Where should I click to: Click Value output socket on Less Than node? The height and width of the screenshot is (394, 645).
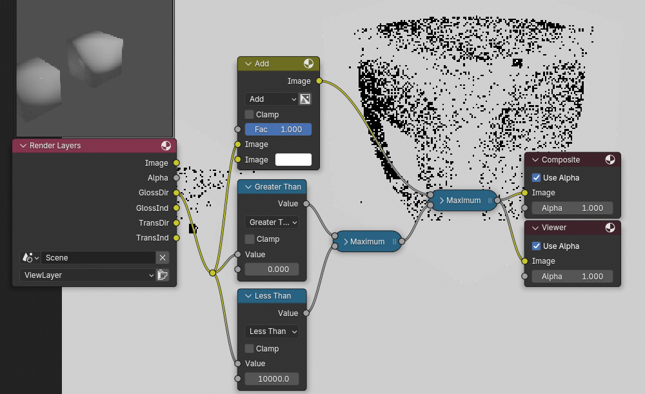306,313
